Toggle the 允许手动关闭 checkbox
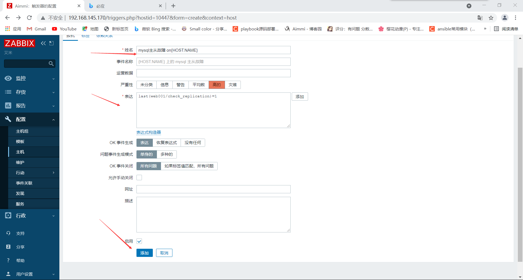The image size is (523, 280). [x=139, y=178]
